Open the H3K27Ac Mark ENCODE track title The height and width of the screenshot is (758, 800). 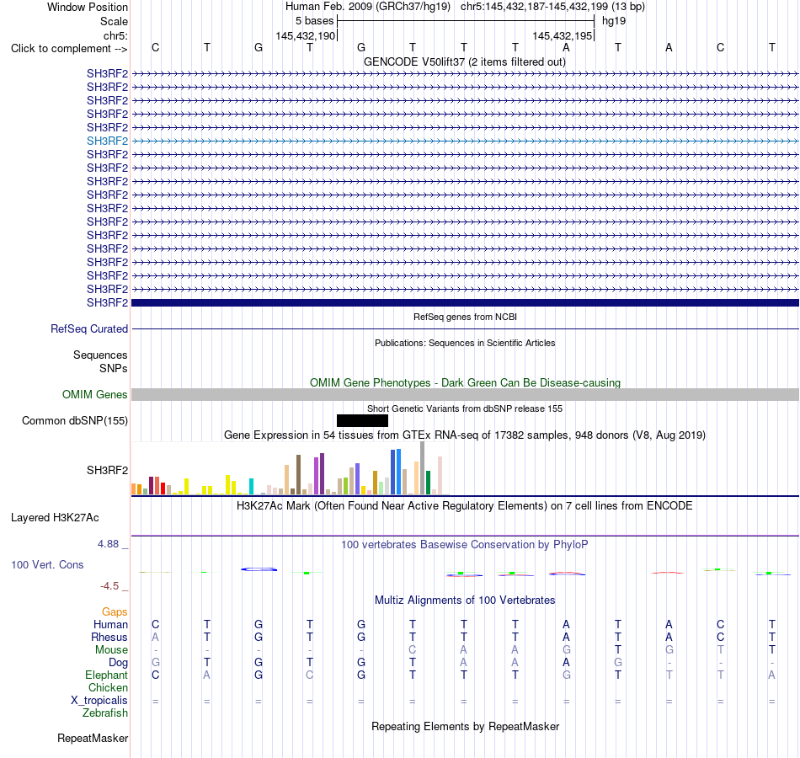(x=465, y=506)
